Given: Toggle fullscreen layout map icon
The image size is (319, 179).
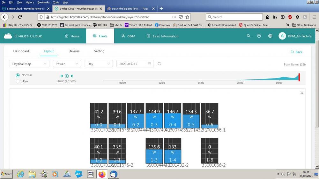Looking at the screenshot, I should click(302, 93).
